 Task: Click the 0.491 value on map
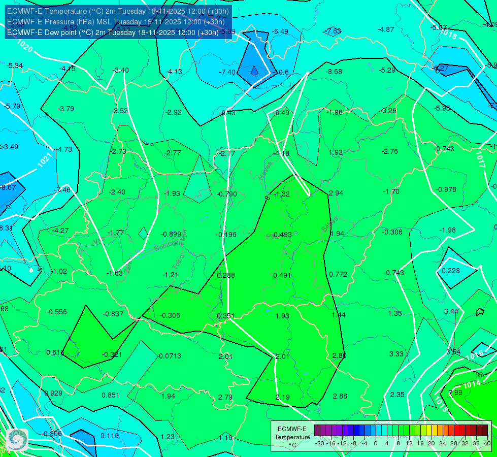tap(282, 275)
